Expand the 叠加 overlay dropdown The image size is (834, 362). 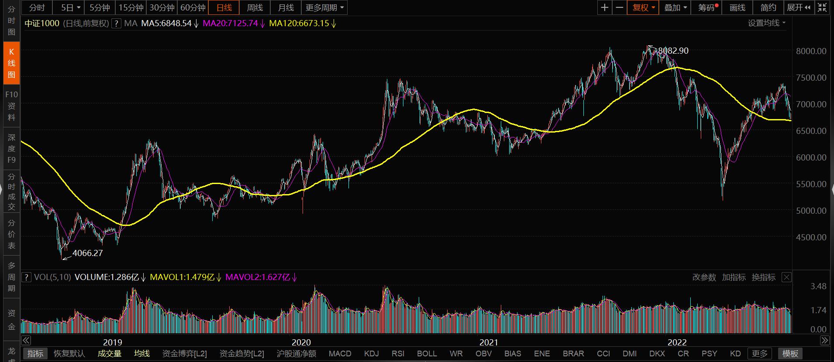pos(675,7)
